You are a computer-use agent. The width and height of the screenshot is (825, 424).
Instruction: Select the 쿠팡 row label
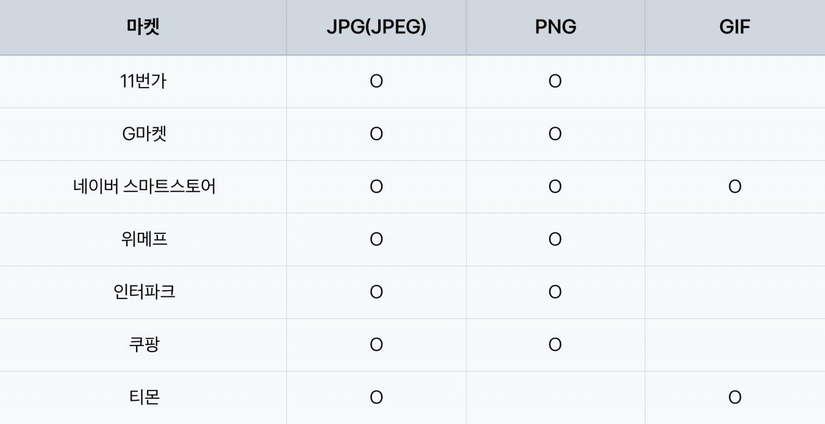144,344
